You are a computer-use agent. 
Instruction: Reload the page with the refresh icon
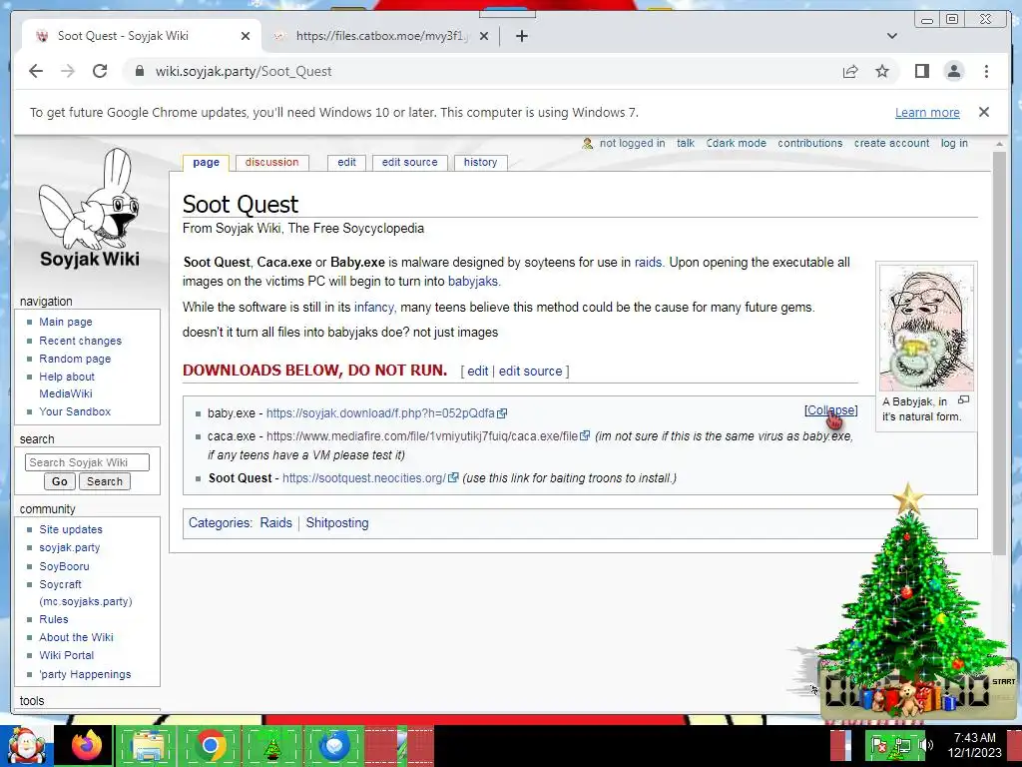click(100, 71)
